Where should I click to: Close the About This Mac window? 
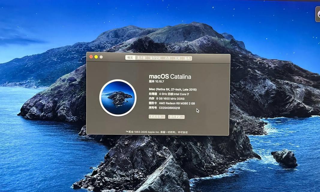91,57
